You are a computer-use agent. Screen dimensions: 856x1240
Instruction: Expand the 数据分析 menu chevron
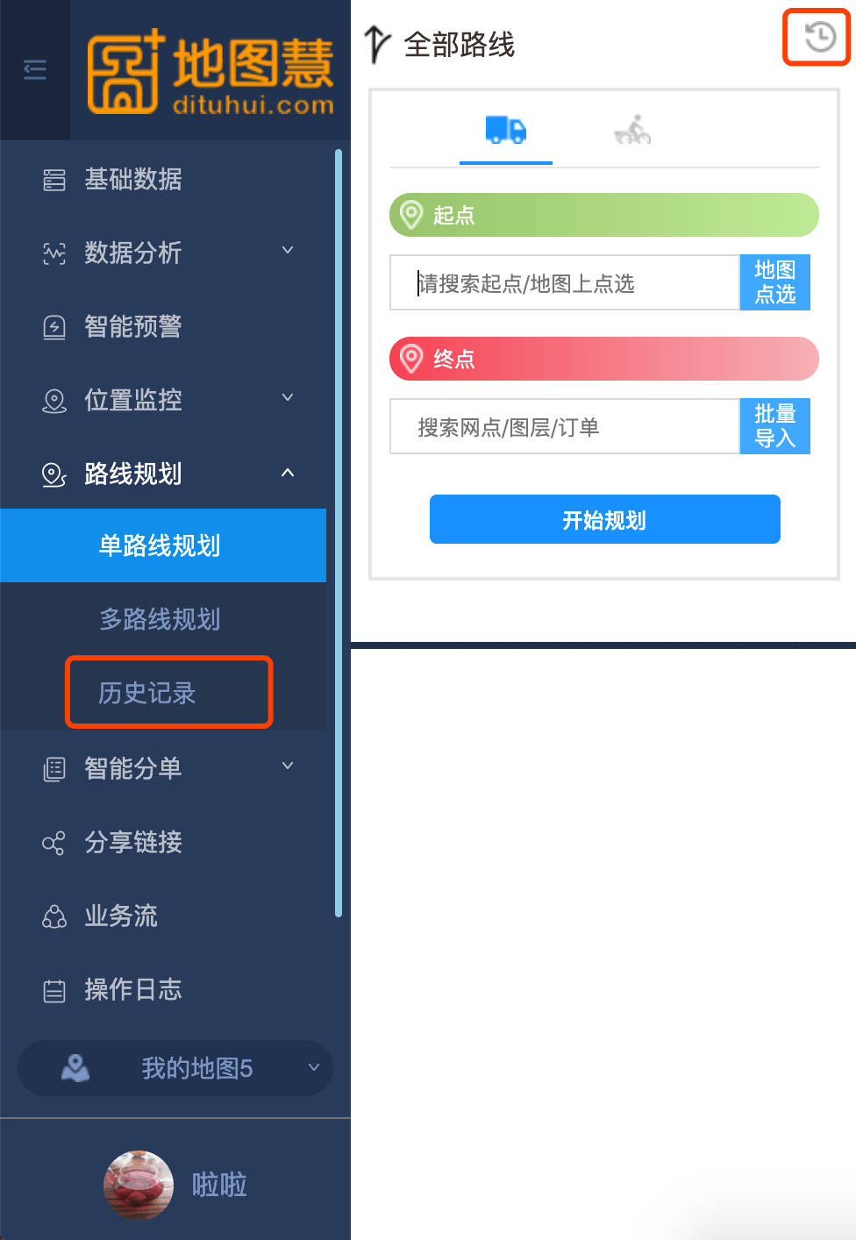[x=288, y=251]
